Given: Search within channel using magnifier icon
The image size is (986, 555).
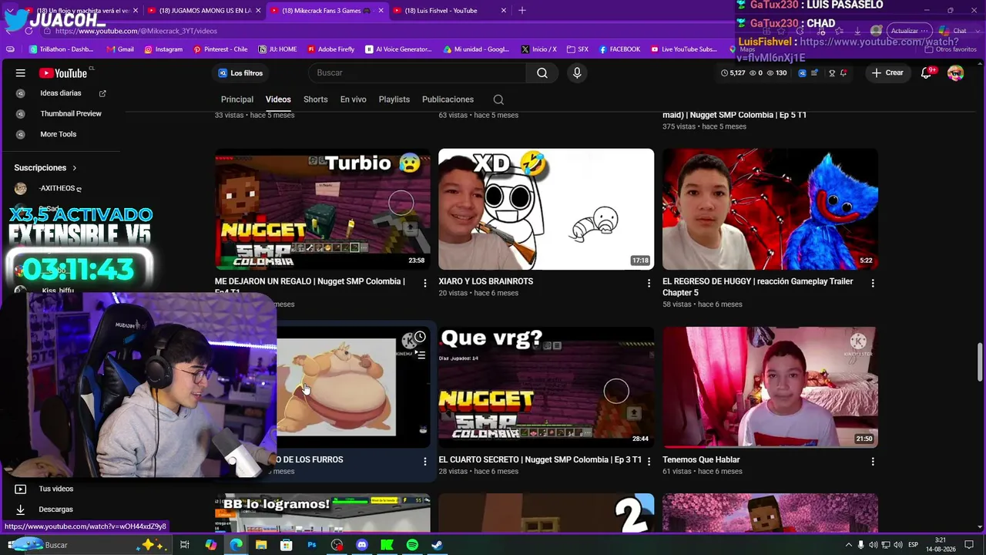Looking at the screenshot, I should (498, 99).
